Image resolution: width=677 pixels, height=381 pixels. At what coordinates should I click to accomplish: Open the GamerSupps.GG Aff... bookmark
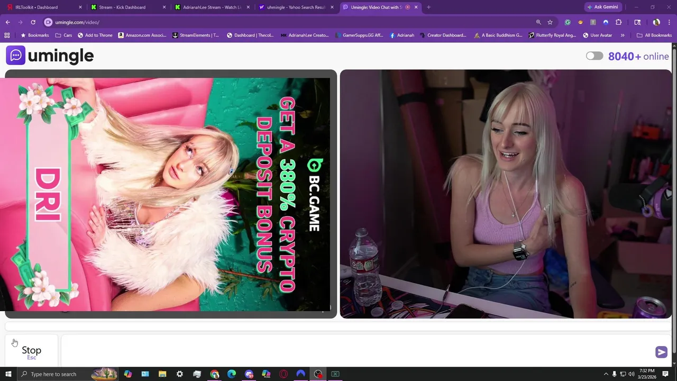358,35
